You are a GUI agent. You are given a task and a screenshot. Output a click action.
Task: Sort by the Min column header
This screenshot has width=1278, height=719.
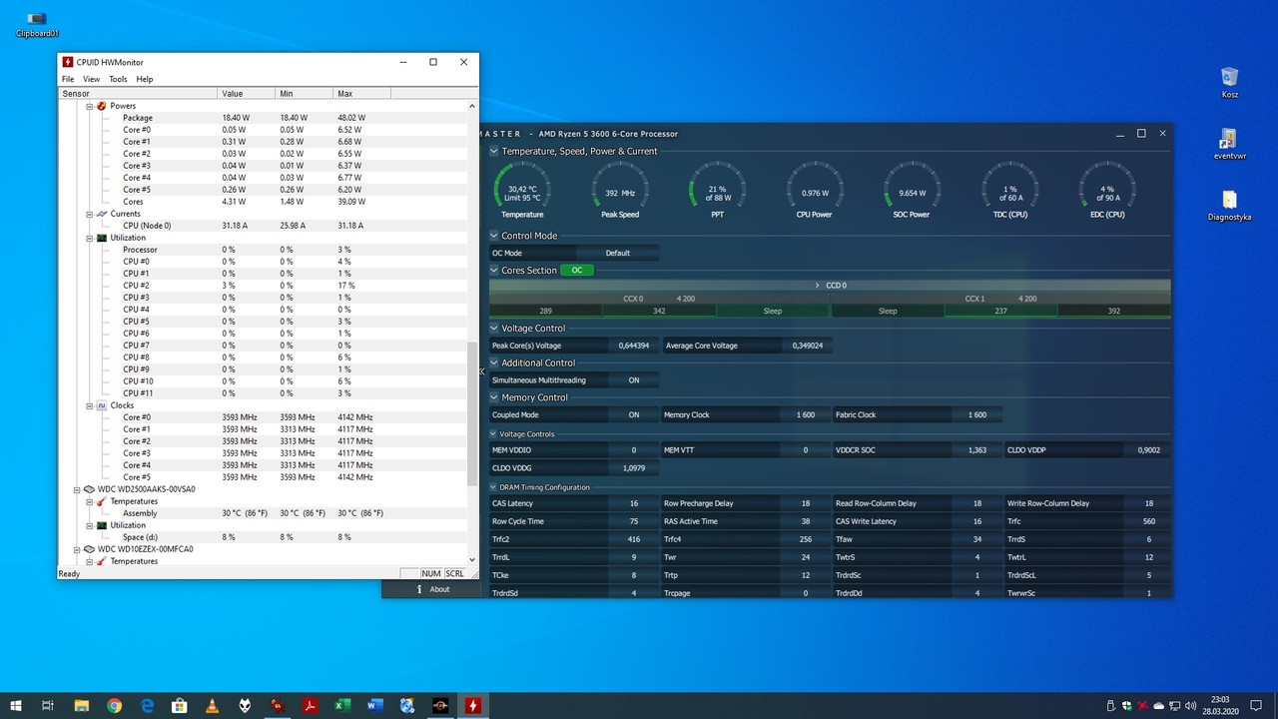pos(304,93)
